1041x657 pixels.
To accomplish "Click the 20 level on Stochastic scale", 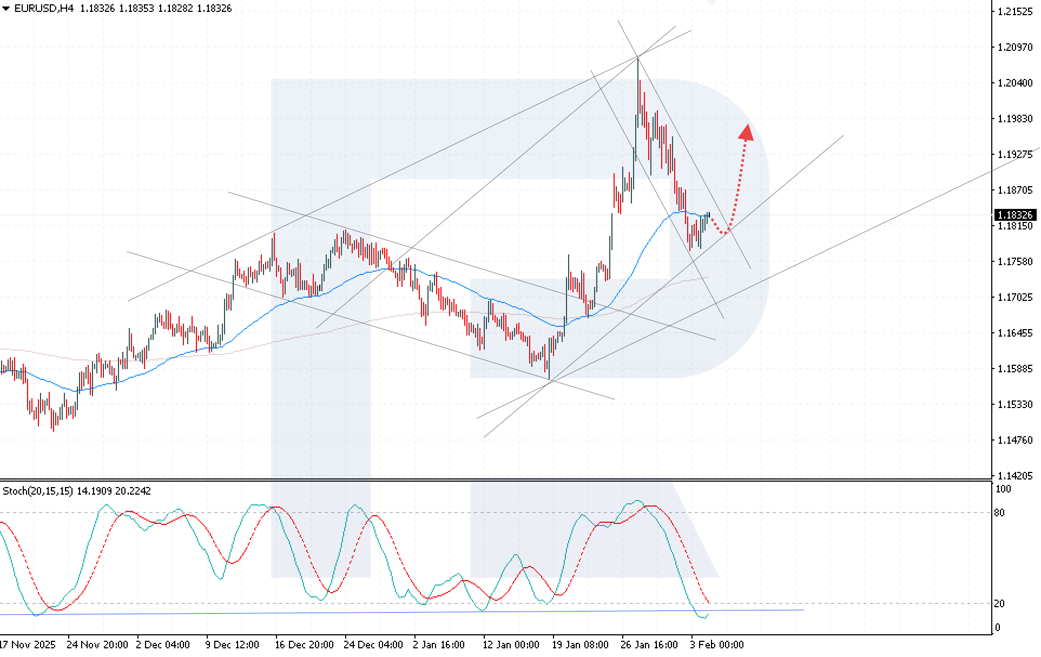I will (x=999, y=603).
